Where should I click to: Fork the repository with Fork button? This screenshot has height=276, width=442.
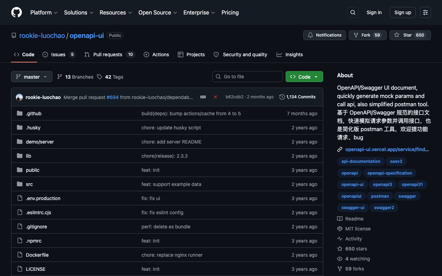click(367, 35)
